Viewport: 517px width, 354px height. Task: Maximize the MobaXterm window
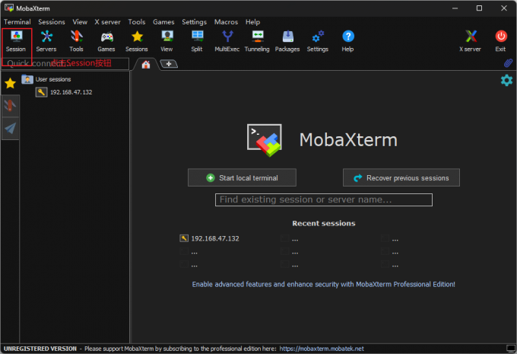[479, 8]
